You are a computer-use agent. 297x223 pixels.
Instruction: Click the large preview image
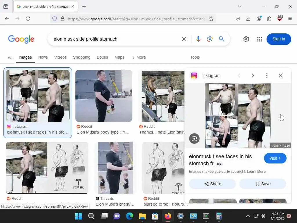tap(238, 116)
